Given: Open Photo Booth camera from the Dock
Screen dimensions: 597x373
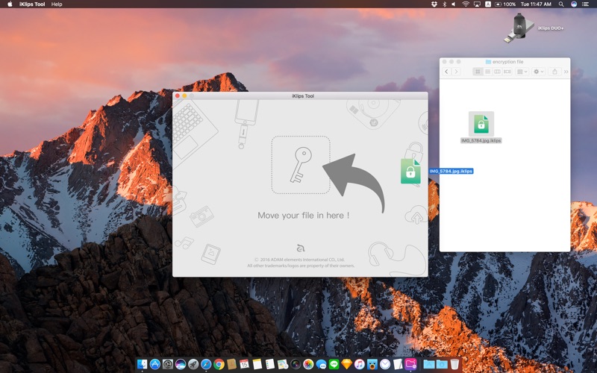Looking at the screenshot, I should pos(296,364).
